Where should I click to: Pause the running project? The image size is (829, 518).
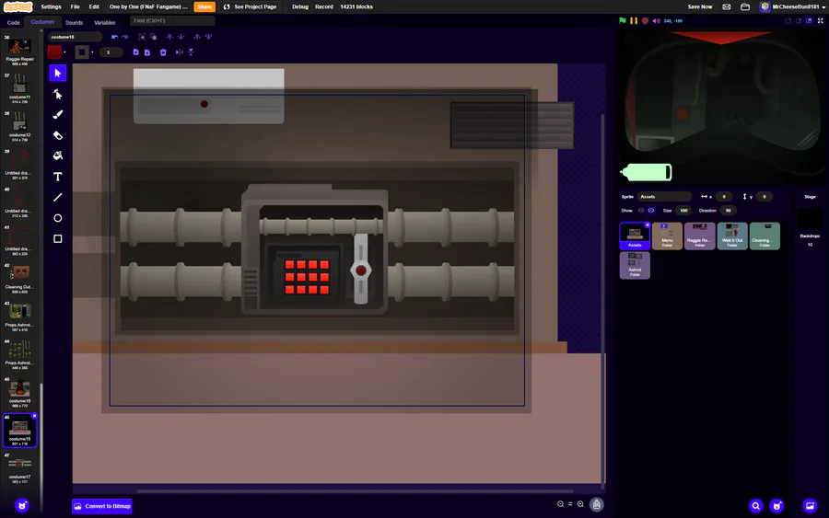pos(634,21)
